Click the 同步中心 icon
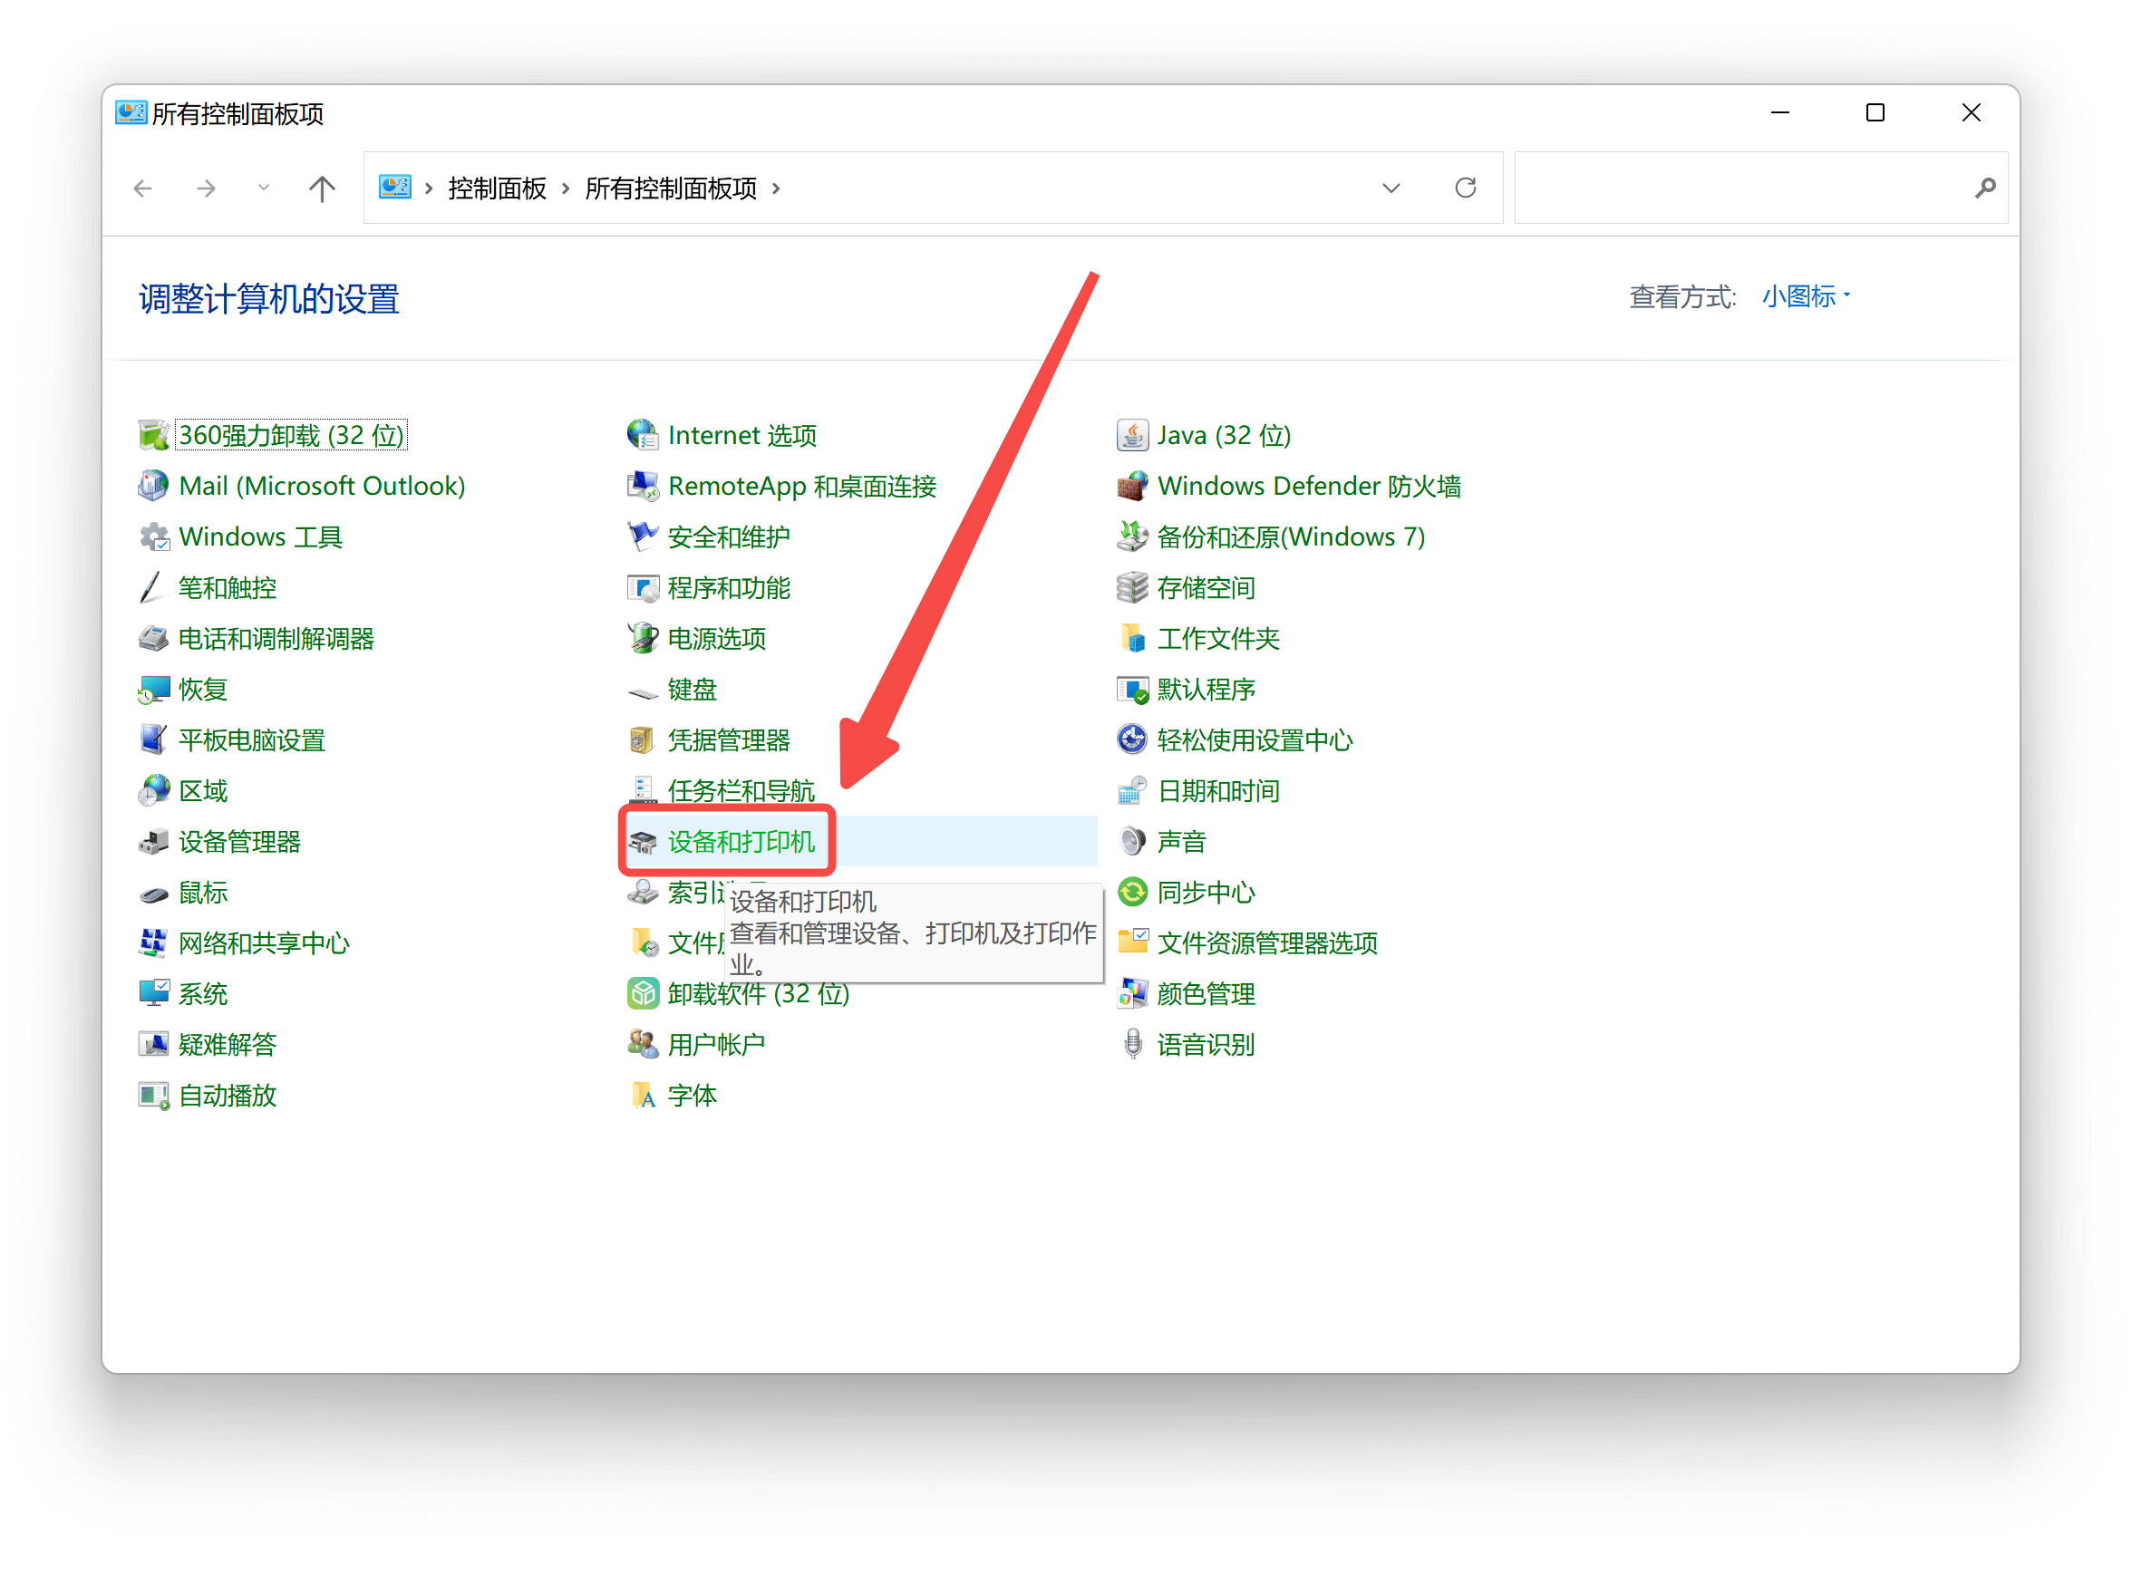This screenshot has width=2132, height=1585. [x=1132, y=894]
